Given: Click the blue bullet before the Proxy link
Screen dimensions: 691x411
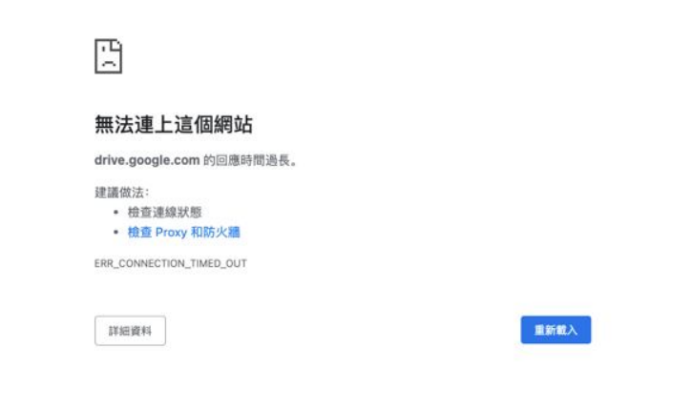Looking at the screenshot, I should 115,232.
